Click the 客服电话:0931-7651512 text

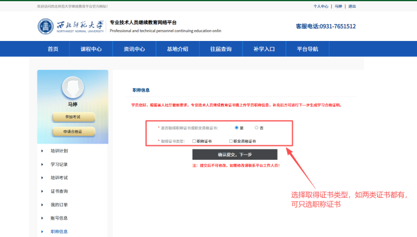click(326, 27)
